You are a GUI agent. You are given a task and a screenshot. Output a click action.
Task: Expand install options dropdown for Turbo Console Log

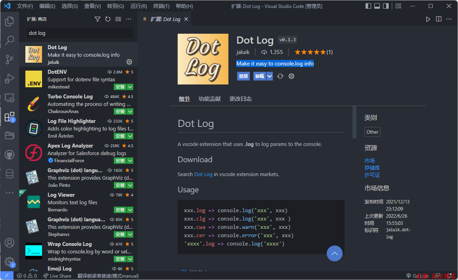[130, 111]
